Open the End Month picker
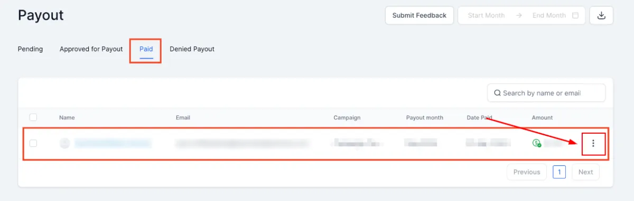Image resolution: width=634 pixels, height=201 pixels. point(549,15)
